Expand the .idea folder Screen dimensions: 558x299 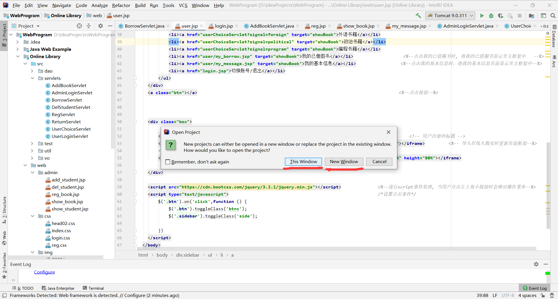(x=18, y=42)
